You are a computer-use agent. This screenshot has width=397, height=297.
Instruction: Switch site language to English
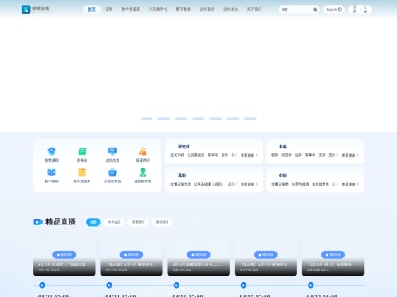pos(334,9)
